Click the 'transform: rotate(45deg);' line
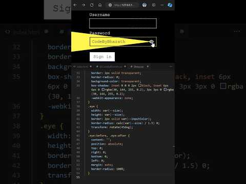Image resolution: width=246 pixels, height=184 pixels. click(x=112, y=127)
